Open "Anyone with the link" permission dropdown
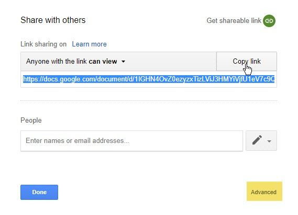The height and width of the screenshot is (215, 298). pyautogui.click(x=118, y=62)
